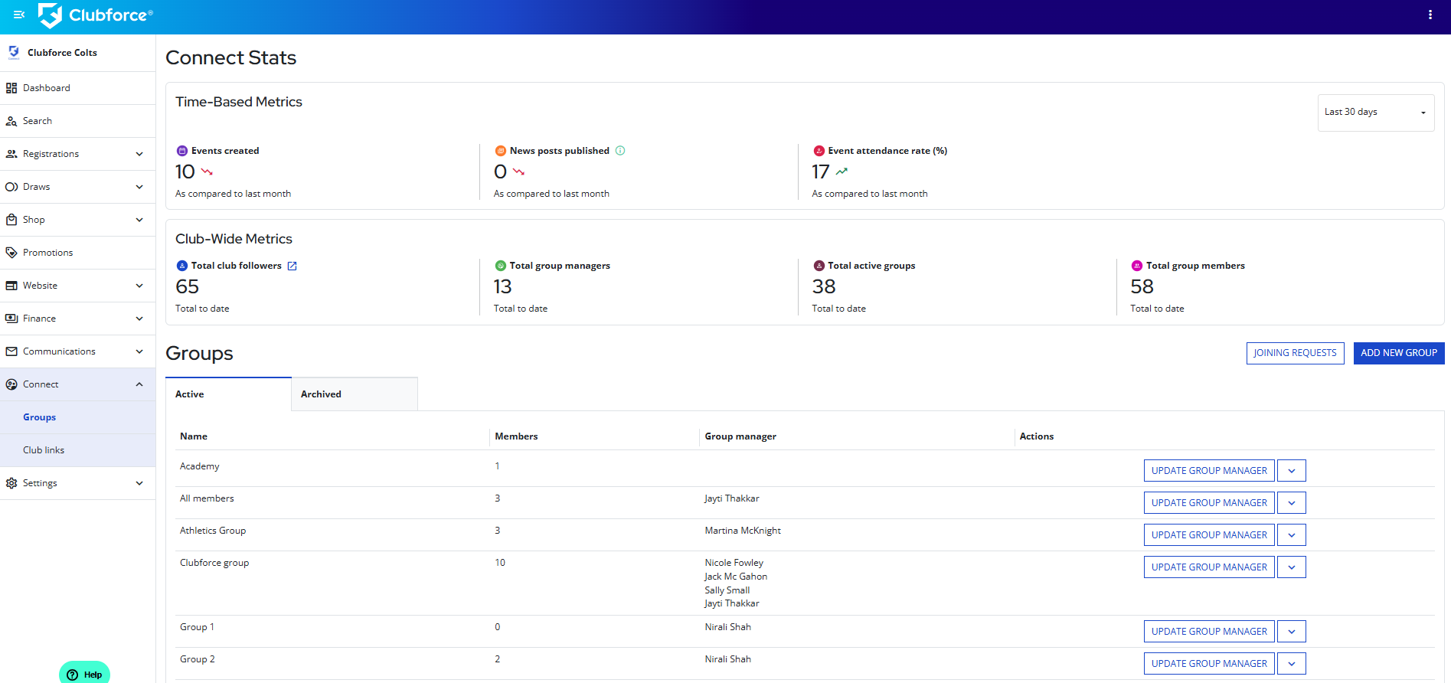Open Club links in the sidebar
1451x683 pixels.
(x=44, y=450)
